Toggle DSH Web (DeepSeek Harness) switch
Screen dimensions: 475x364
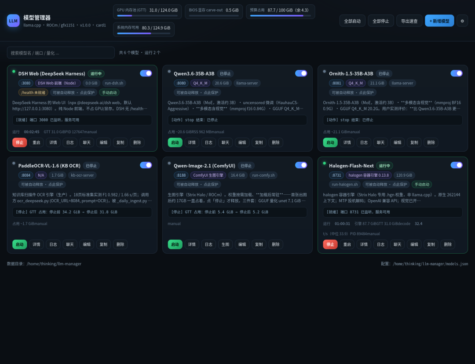pyautogui.click(x=146, y=73)
